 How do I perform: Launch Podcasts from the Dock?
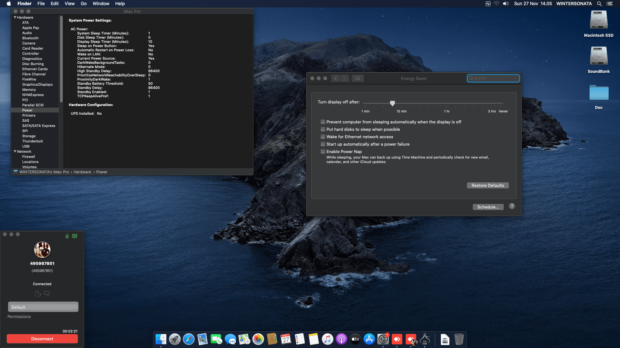tap(341, 339)
